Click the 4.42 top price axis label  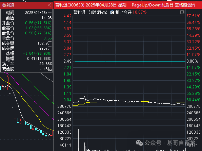click(67, 16)
